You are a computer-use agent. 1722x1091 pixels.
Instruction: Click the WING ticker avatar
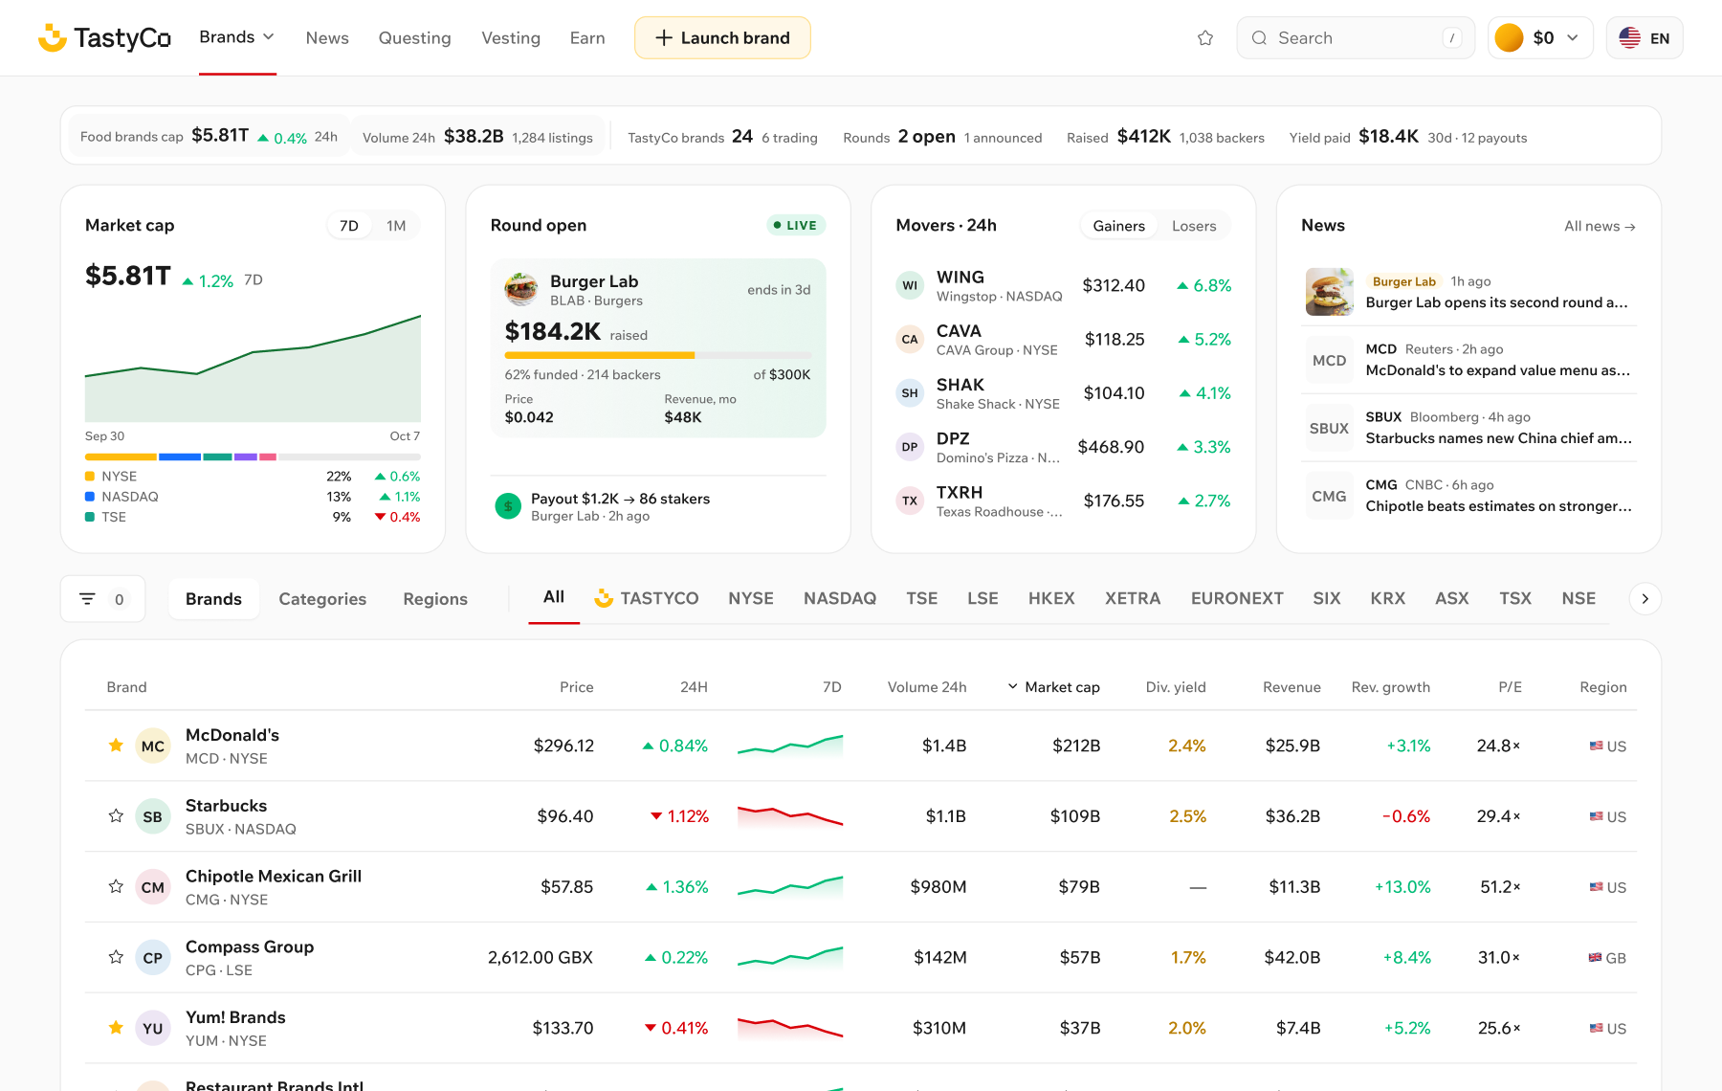click(910, 285)
